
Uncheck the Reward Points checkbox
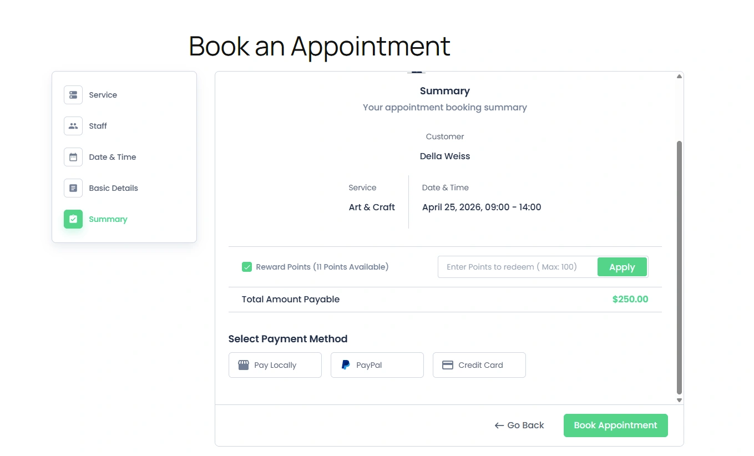[x=246, y=267]
